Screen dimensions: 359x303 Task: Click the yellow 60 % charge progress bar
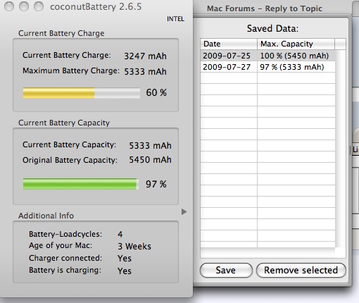(x=82, y=93)
